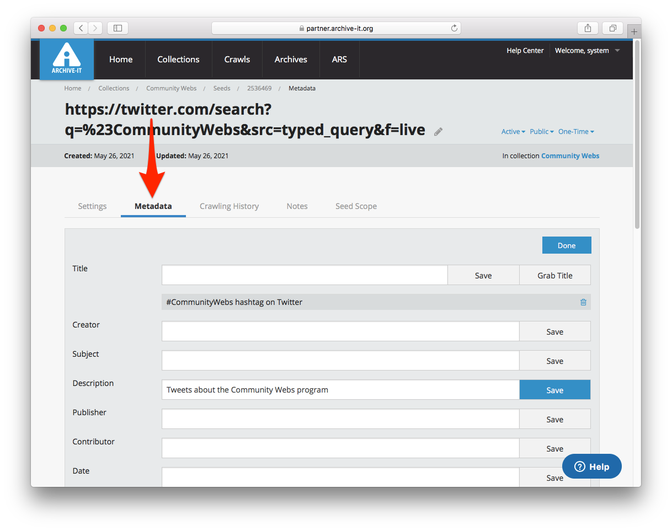The image size is (672, 531).
Task: Open a new tab with plus icon
Action: point(634,31)
